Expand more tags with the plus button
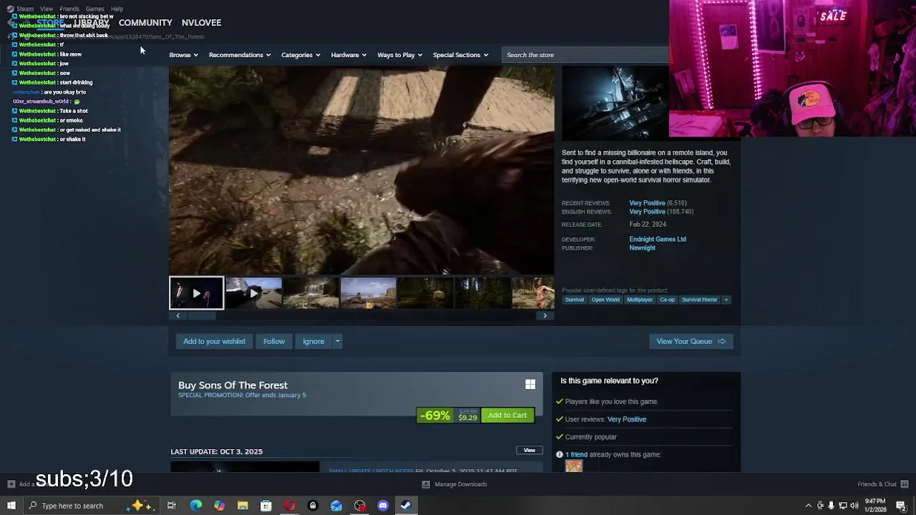Viewport: 916px width, 515px height. click(726, 300)
